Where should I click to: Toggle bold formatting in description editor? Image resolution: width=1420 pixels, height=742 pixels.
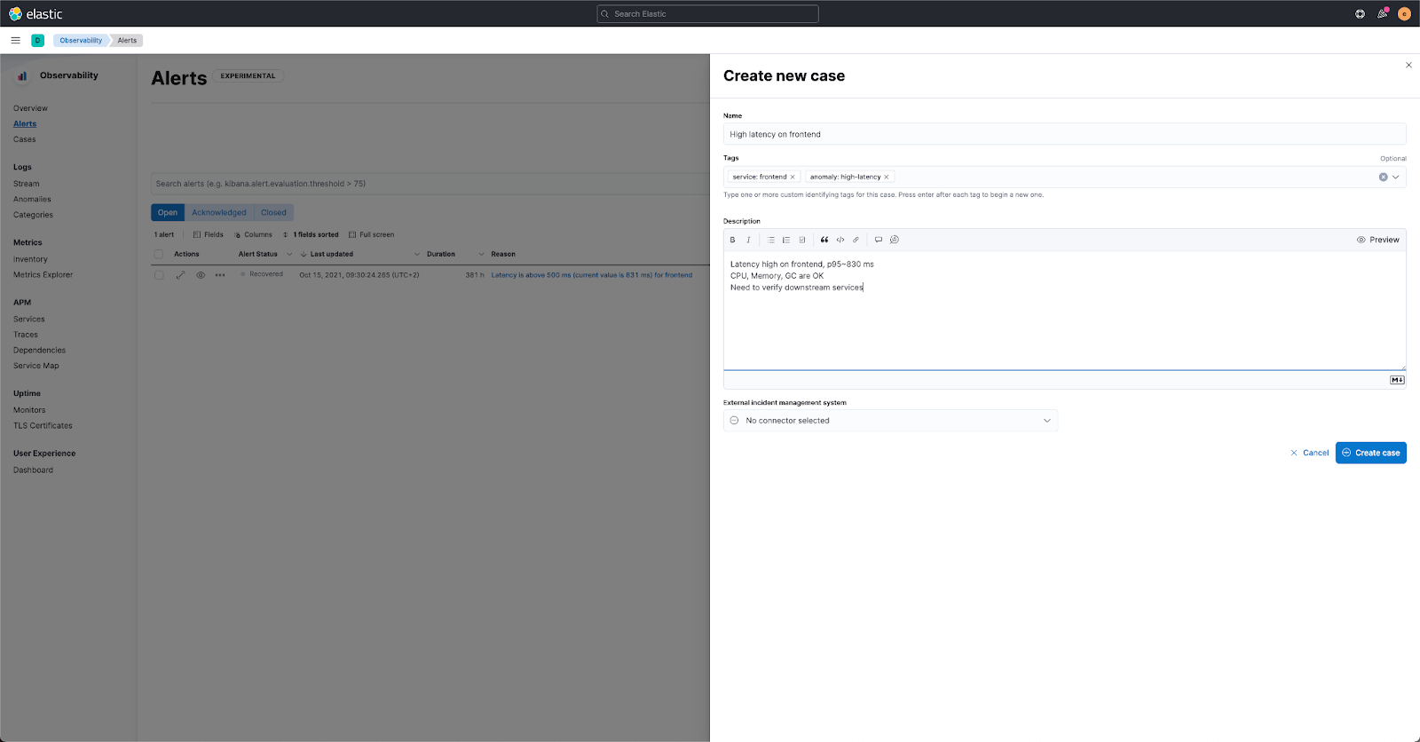pyautogui.click(x=732, y=240)
